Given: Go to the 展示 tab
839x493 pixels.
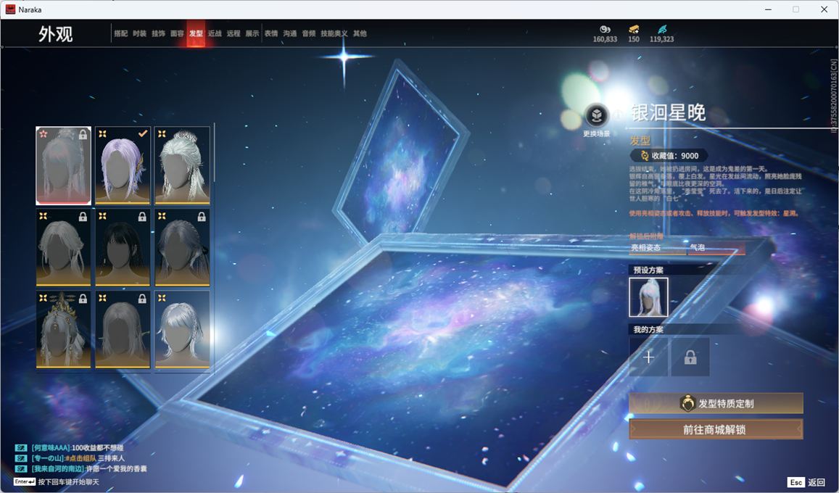Looking at the screenshot, I should coord(252,33).
